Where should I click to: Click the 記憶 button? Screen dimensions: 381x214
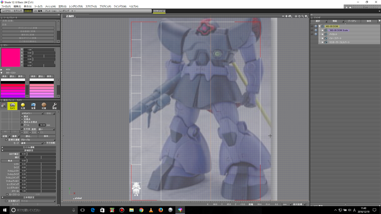click(5, 136)
